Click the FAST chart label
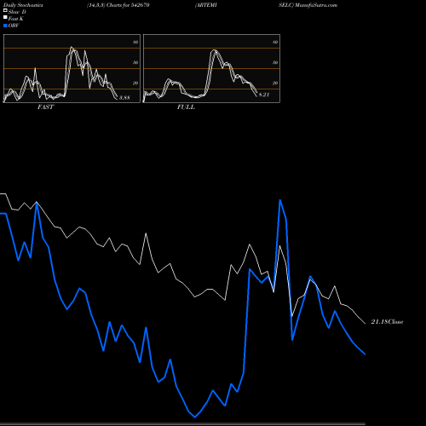This screenshot has width=426, height=426. tap(45, 107)
